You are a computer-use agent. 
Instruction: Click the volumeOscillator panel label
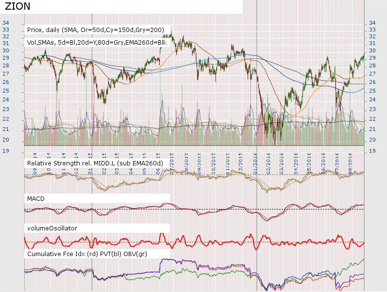52,228
